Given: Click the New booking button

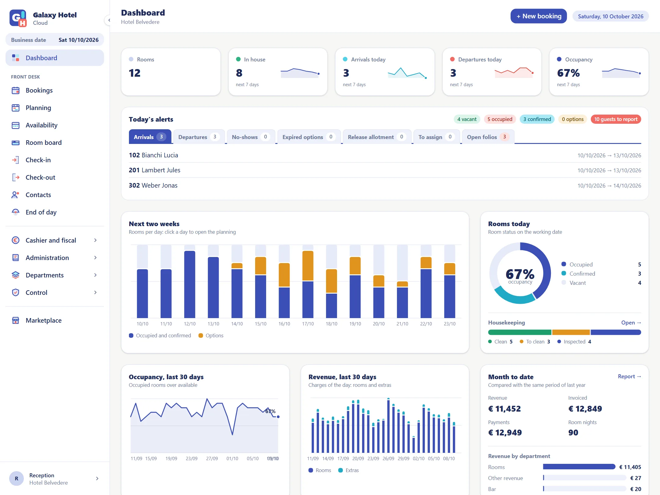Looking at the screenshot, I should click(x=538, y=16).
